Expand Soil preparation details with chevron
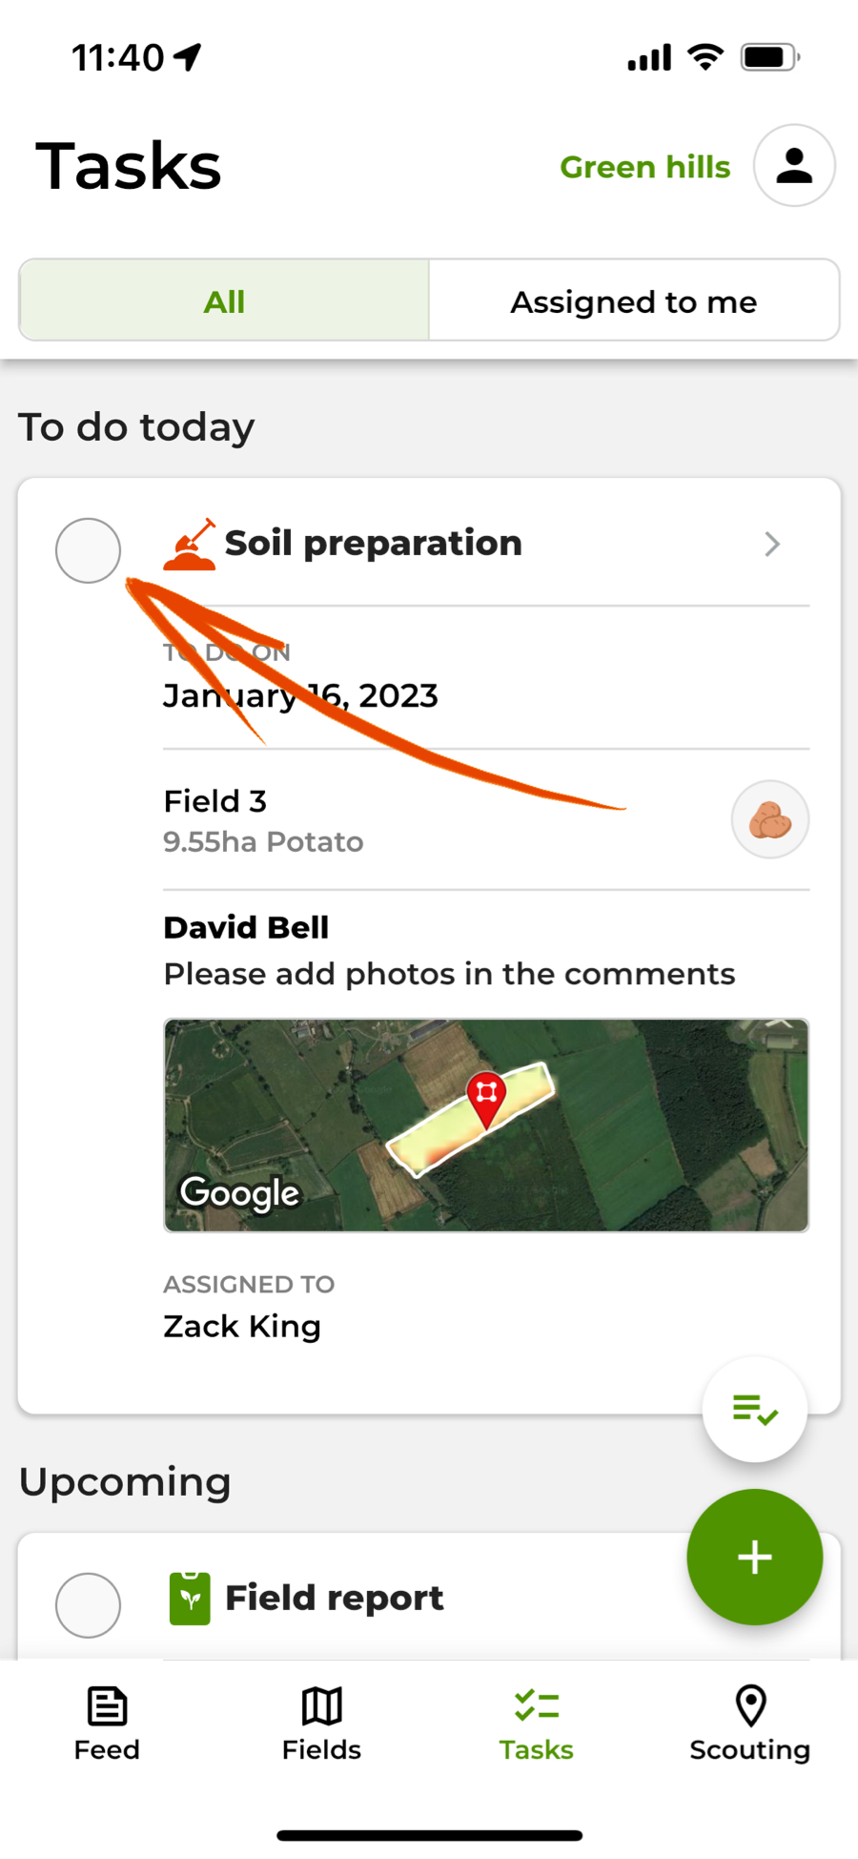 [x=772, y=545]
